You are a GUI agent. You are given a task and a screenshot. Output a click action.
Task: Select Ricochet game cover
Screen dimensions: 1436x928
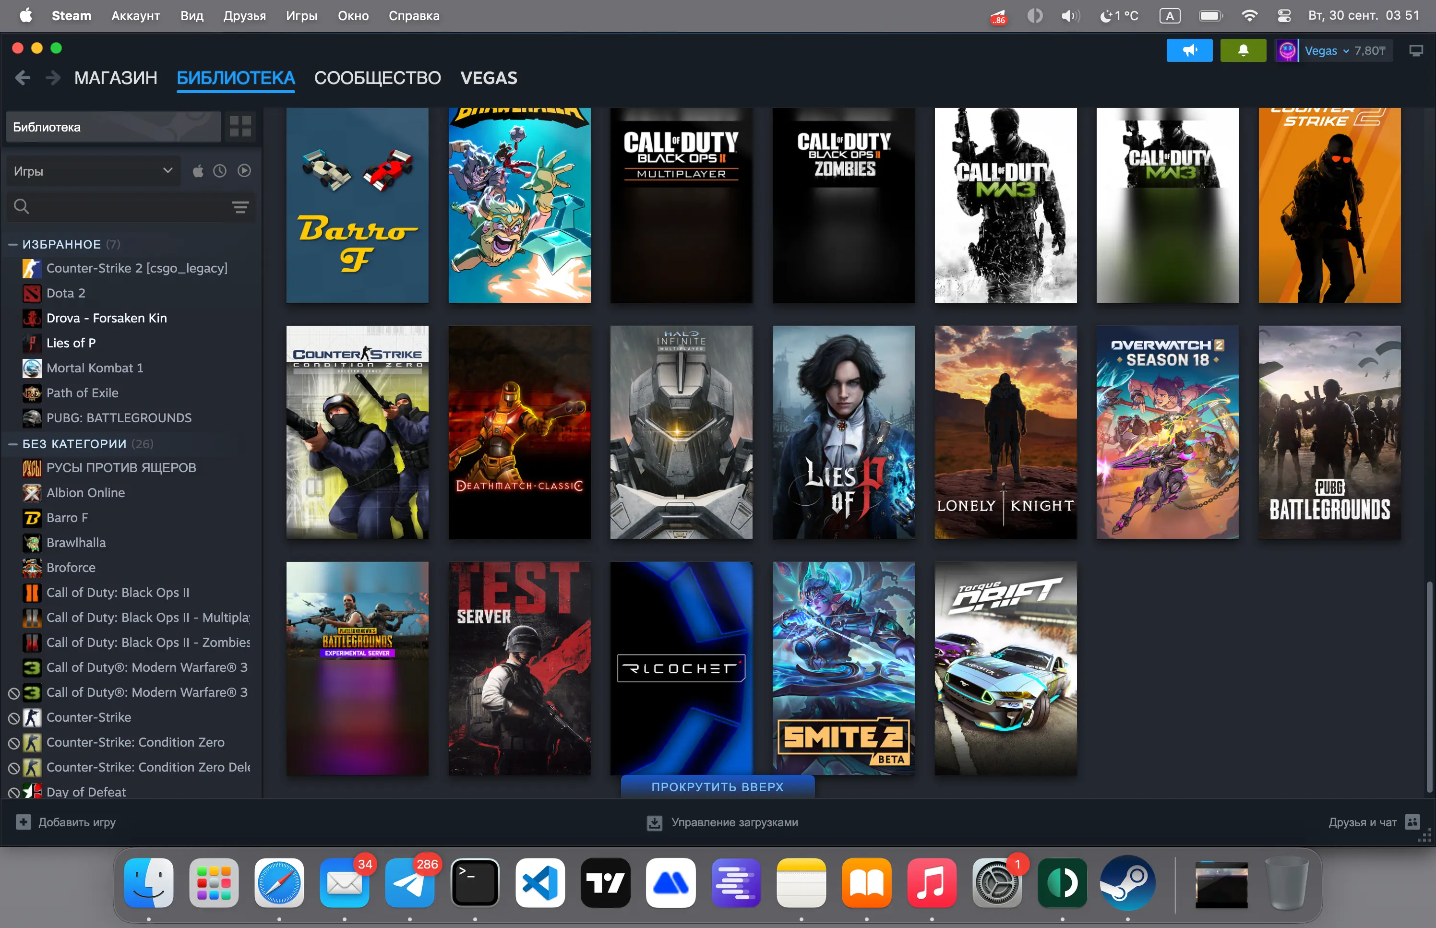click(681, 668)
